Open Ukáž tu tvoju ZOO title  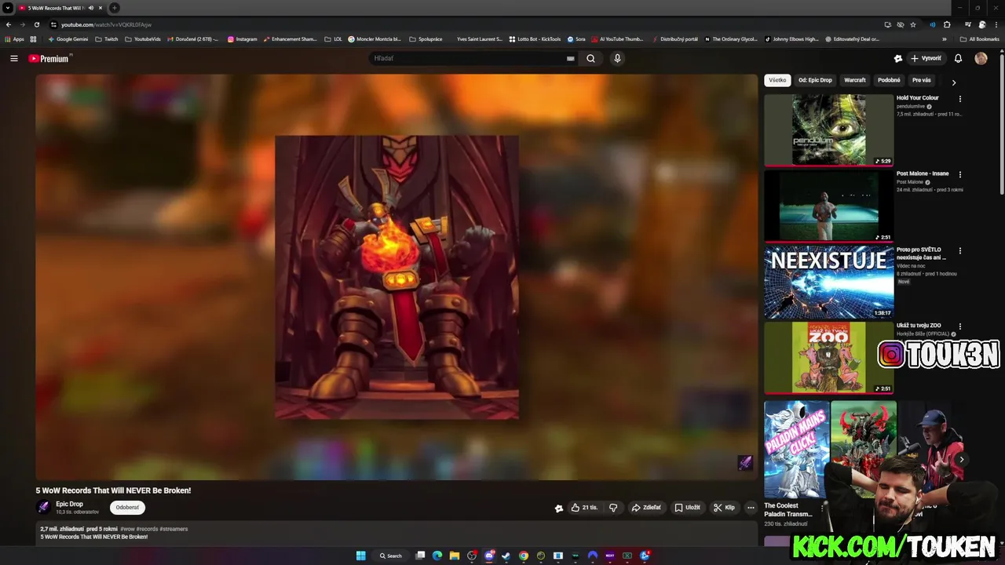919,326
